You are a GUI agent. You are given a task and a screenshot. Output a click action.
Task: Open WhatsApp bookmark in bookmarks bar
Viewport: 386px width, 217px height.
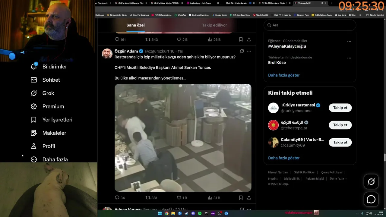[x=180, y=15]
